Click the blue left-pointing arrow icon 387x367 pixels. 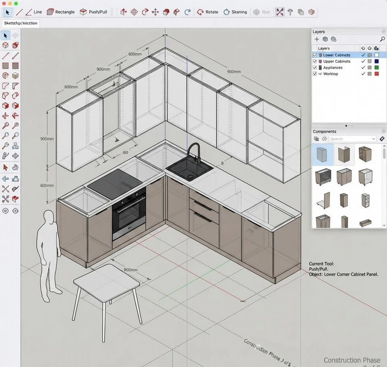[x=5, y=179]
